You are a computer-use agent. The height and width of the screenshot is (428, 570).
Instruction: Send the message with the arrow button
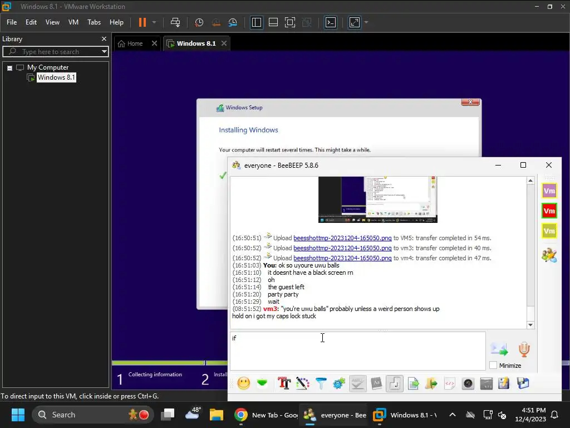(499, 349)
